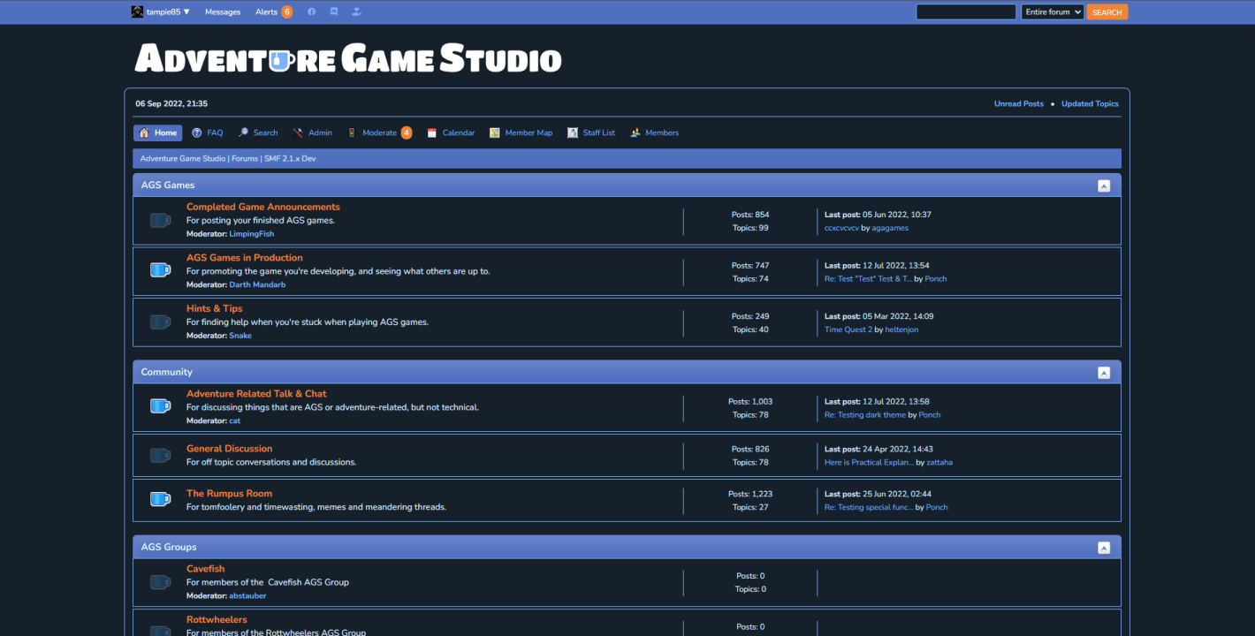The width and height of the screenshot is (1255, 636).
Task: Open Messages in the top bar
Action: point(223,11)
